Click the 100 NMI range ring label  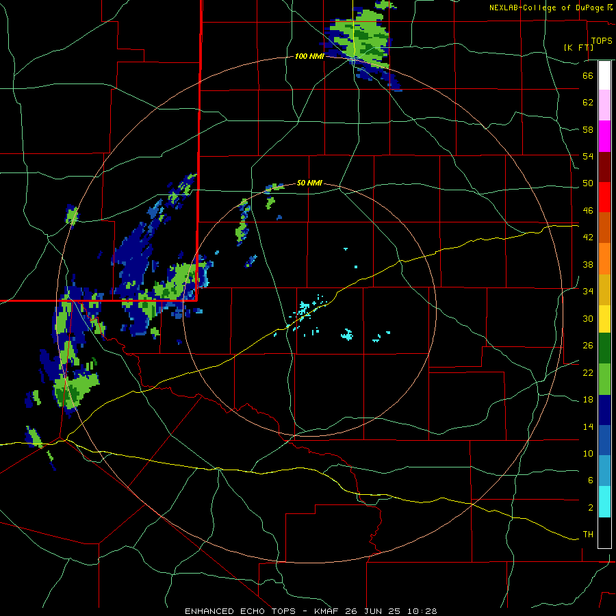(x=309, y=57)
